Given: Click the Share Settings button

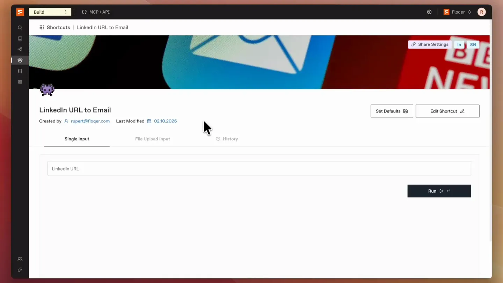Looking at the screenshot, I should (430, 44).
